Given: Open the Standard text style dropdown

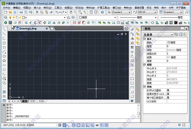Looking at the screenshot, I should point(129,12).
